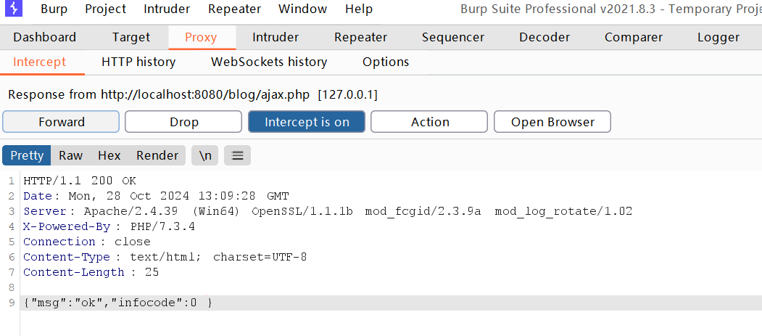Open the Help menu in menu bar
The width and height of the screenshot is (762, 336).
pyautogui.click(x=359, y=9)
